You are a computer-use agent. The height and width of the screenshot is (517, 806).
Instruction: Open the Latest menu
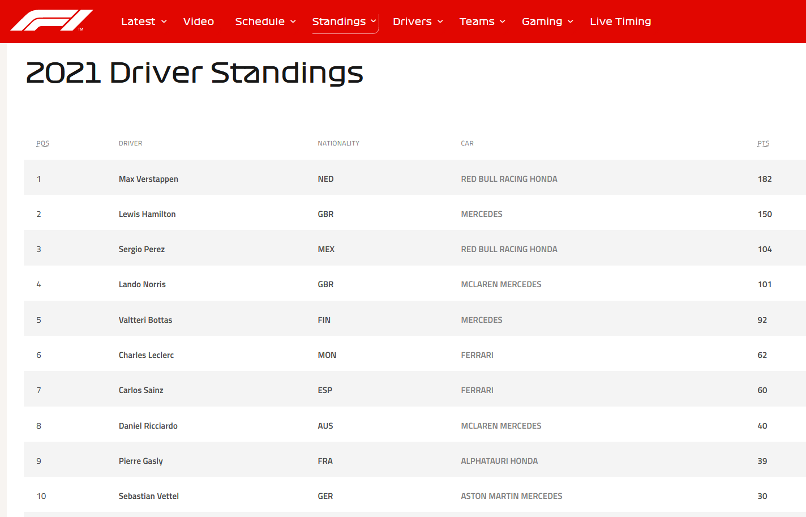click(138, 22)
